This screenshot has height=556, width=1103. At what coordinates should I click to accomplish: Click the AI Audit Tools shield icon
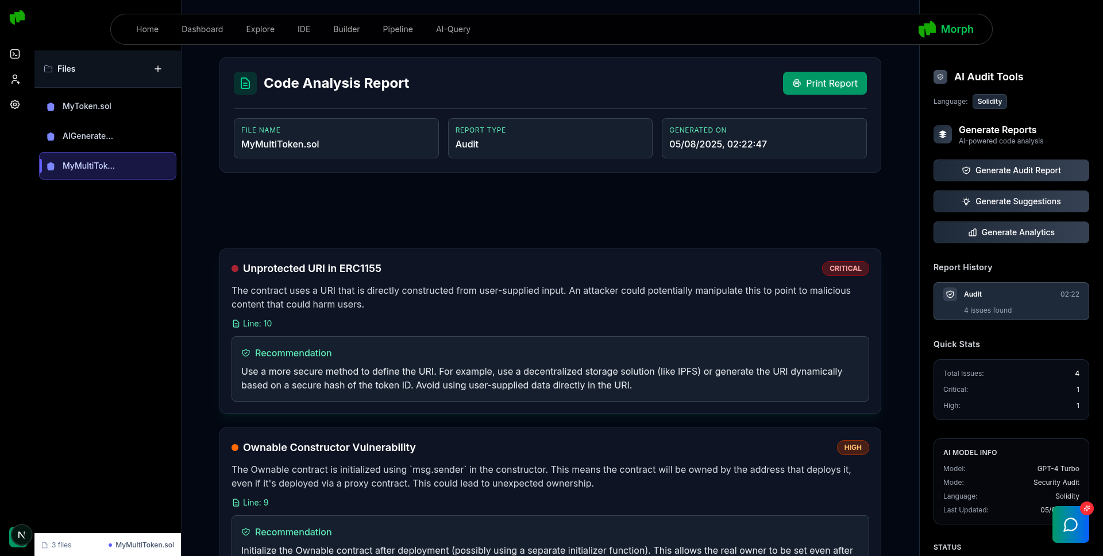tap(940, 77)
